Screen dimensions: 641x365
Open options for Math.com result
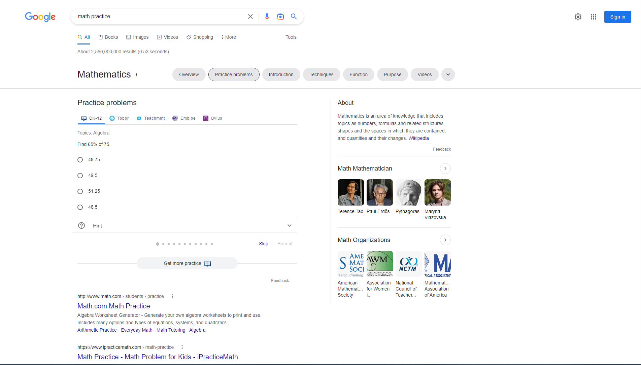point(172,296)
